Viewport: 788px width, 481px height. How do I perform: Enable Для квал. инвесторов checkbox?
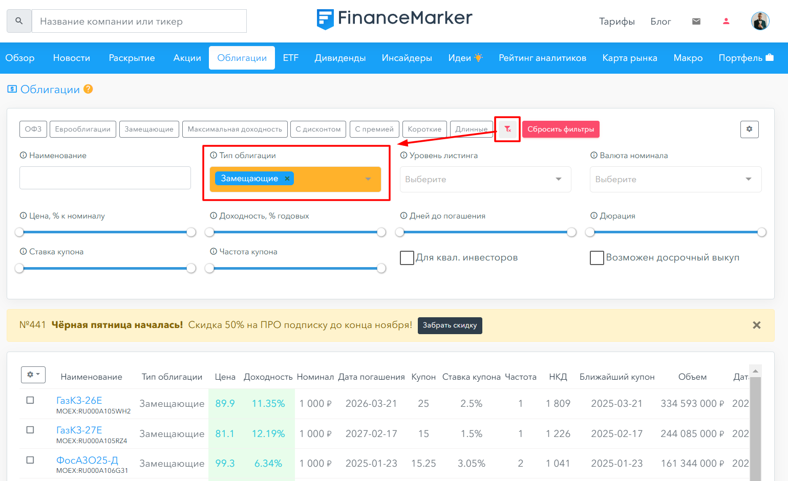pyautogui.click(x=407, y=258)
